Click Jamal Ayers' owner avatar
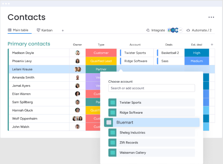The height and width of the screenshot is (164, 223). point(77,86)
